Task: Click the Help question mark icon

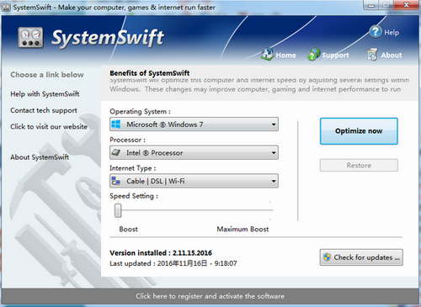Action: click(376, 32)
